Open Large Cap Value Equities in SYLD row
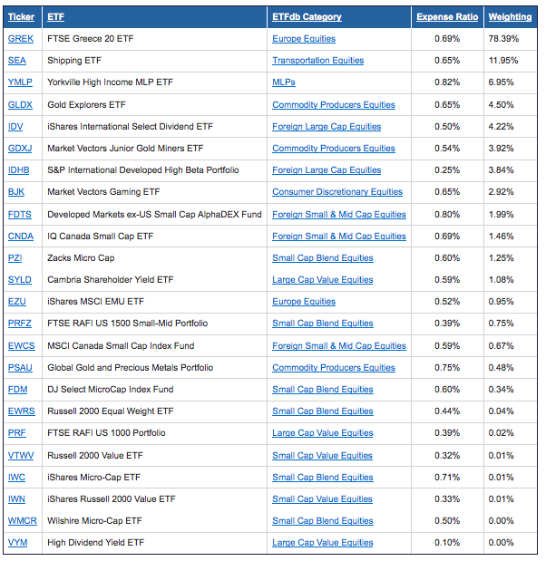The image size is (546, 561). (323, 280)
